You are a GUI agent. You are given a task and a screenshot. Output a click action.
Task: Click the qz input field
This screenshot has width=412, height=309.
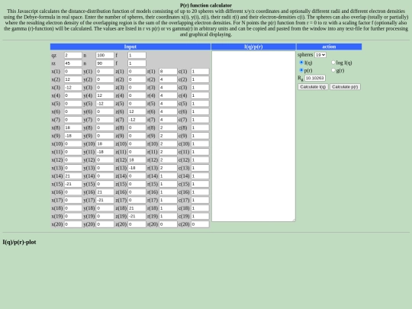[73, 55]
